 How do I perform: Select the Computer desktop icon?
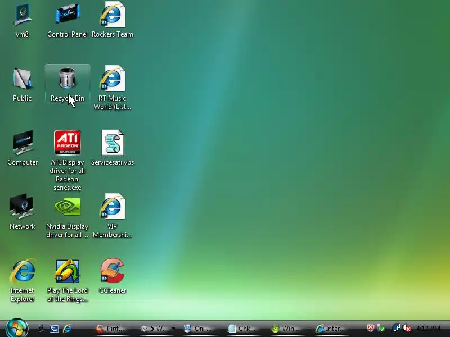(22, 148)
